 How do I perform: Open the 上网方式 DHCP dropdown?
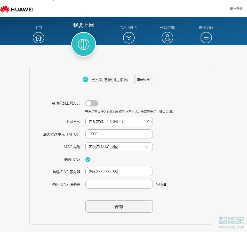pos(119,121)
